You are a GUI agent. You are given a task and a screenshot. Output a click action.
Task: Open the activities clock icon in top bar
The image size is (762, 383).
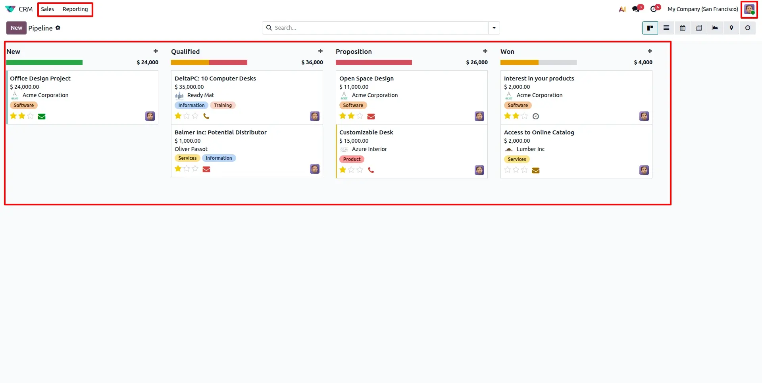[x=654, y=9]
